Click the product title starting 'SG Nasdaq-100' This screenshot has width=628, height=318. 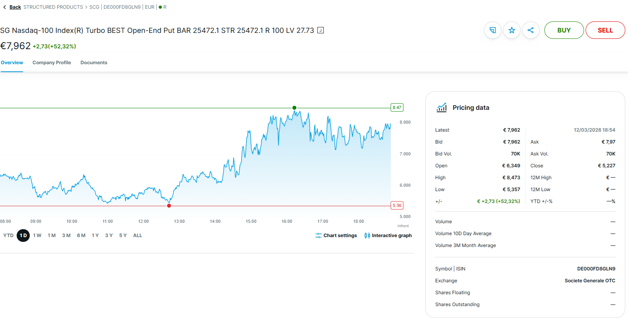coord(157,31)
